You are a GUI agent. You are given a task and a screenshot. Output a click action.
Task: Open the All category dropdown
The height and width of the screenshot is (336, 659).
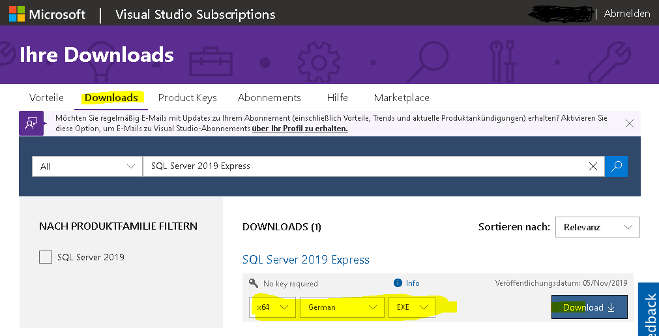click(87, 166)
